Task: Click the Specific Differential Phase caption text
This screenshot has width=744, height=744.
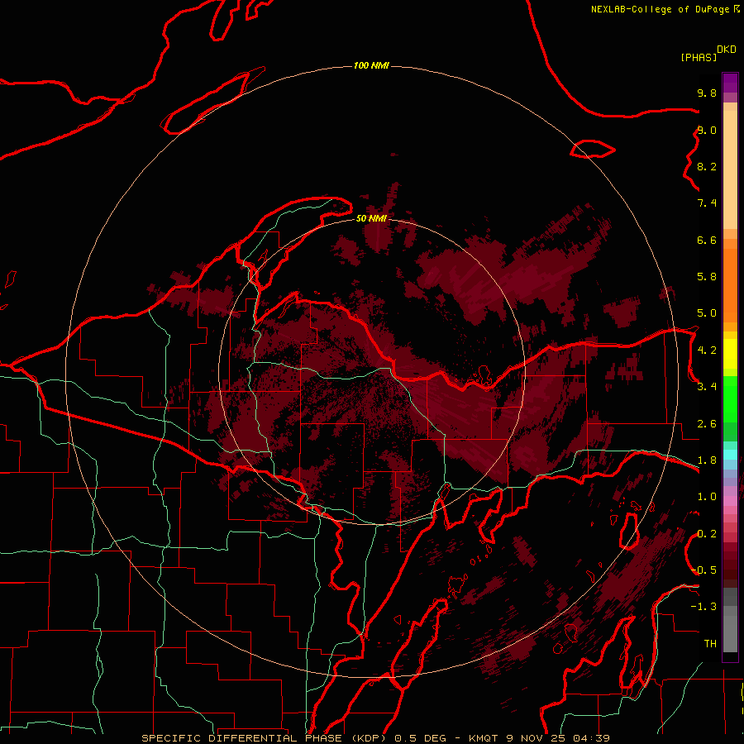Action: (375, 738)
